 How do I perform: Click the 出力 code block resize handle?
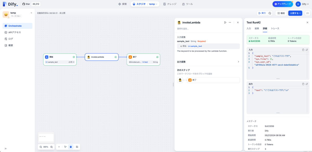[278, 113]
